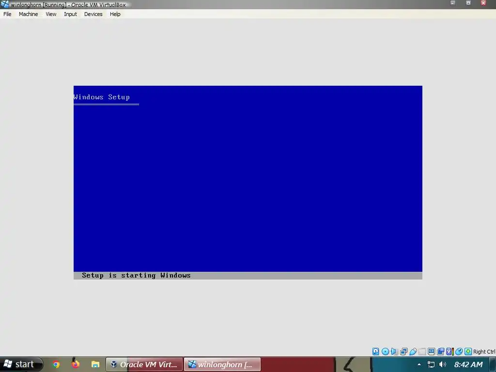The height and width of the screenshot is (372, 496).
Task: Click the host network tray icon
Action: (x=431, y=365)
